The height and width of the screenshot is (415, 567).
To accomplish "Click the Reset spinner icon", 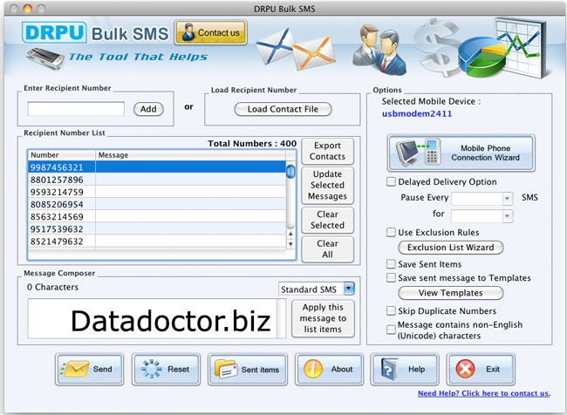I will point(151,369).
